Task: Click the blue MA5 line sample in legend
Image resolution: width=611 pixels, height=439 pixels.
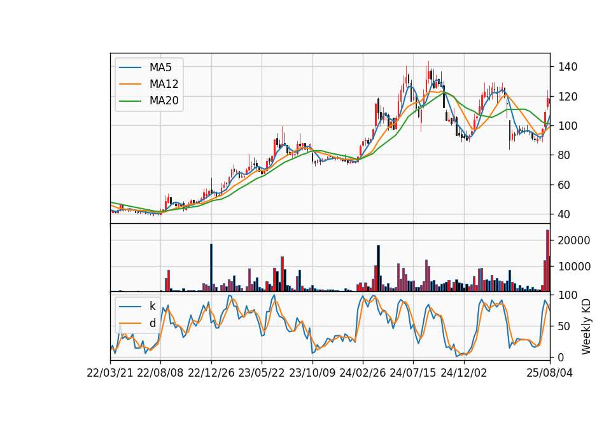Action: pos(130,67)
